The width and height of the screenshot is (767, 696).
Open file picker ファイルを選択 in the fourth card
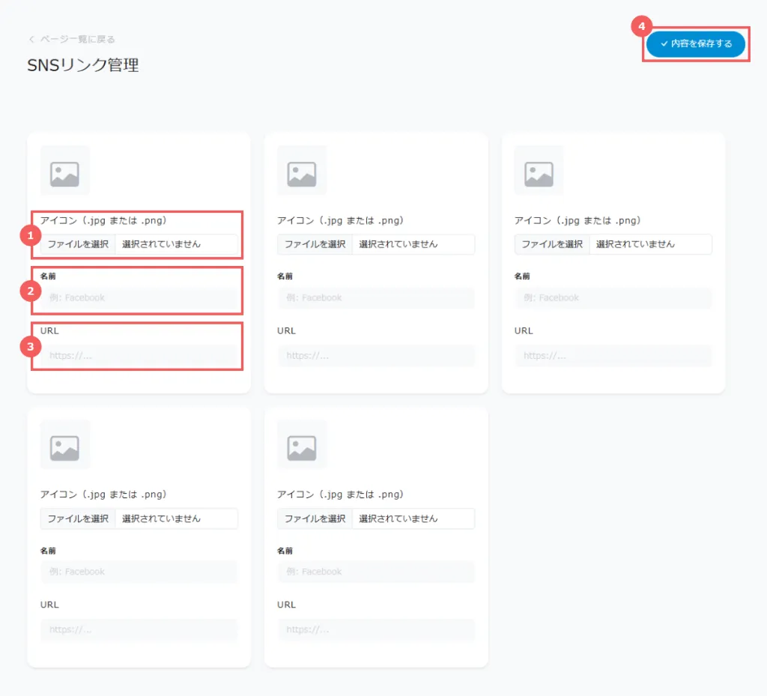coord(78,518)
